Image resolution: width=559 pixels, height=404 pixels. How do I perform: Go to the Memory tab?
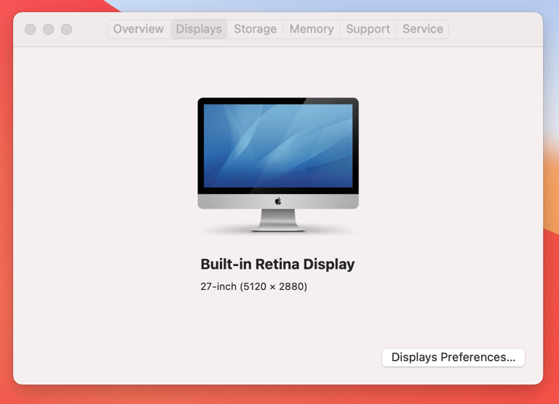click(x=312, y=29)
